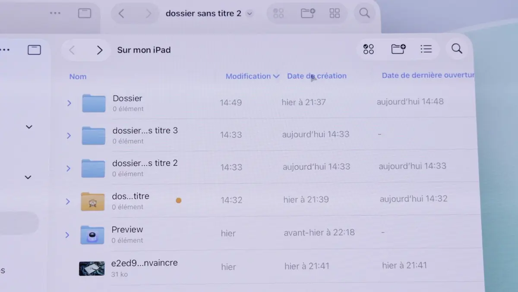Open the 'Modification' column sort dropdown
The image size is (518, 292).
pyautogui.click(x=253, y=76)
